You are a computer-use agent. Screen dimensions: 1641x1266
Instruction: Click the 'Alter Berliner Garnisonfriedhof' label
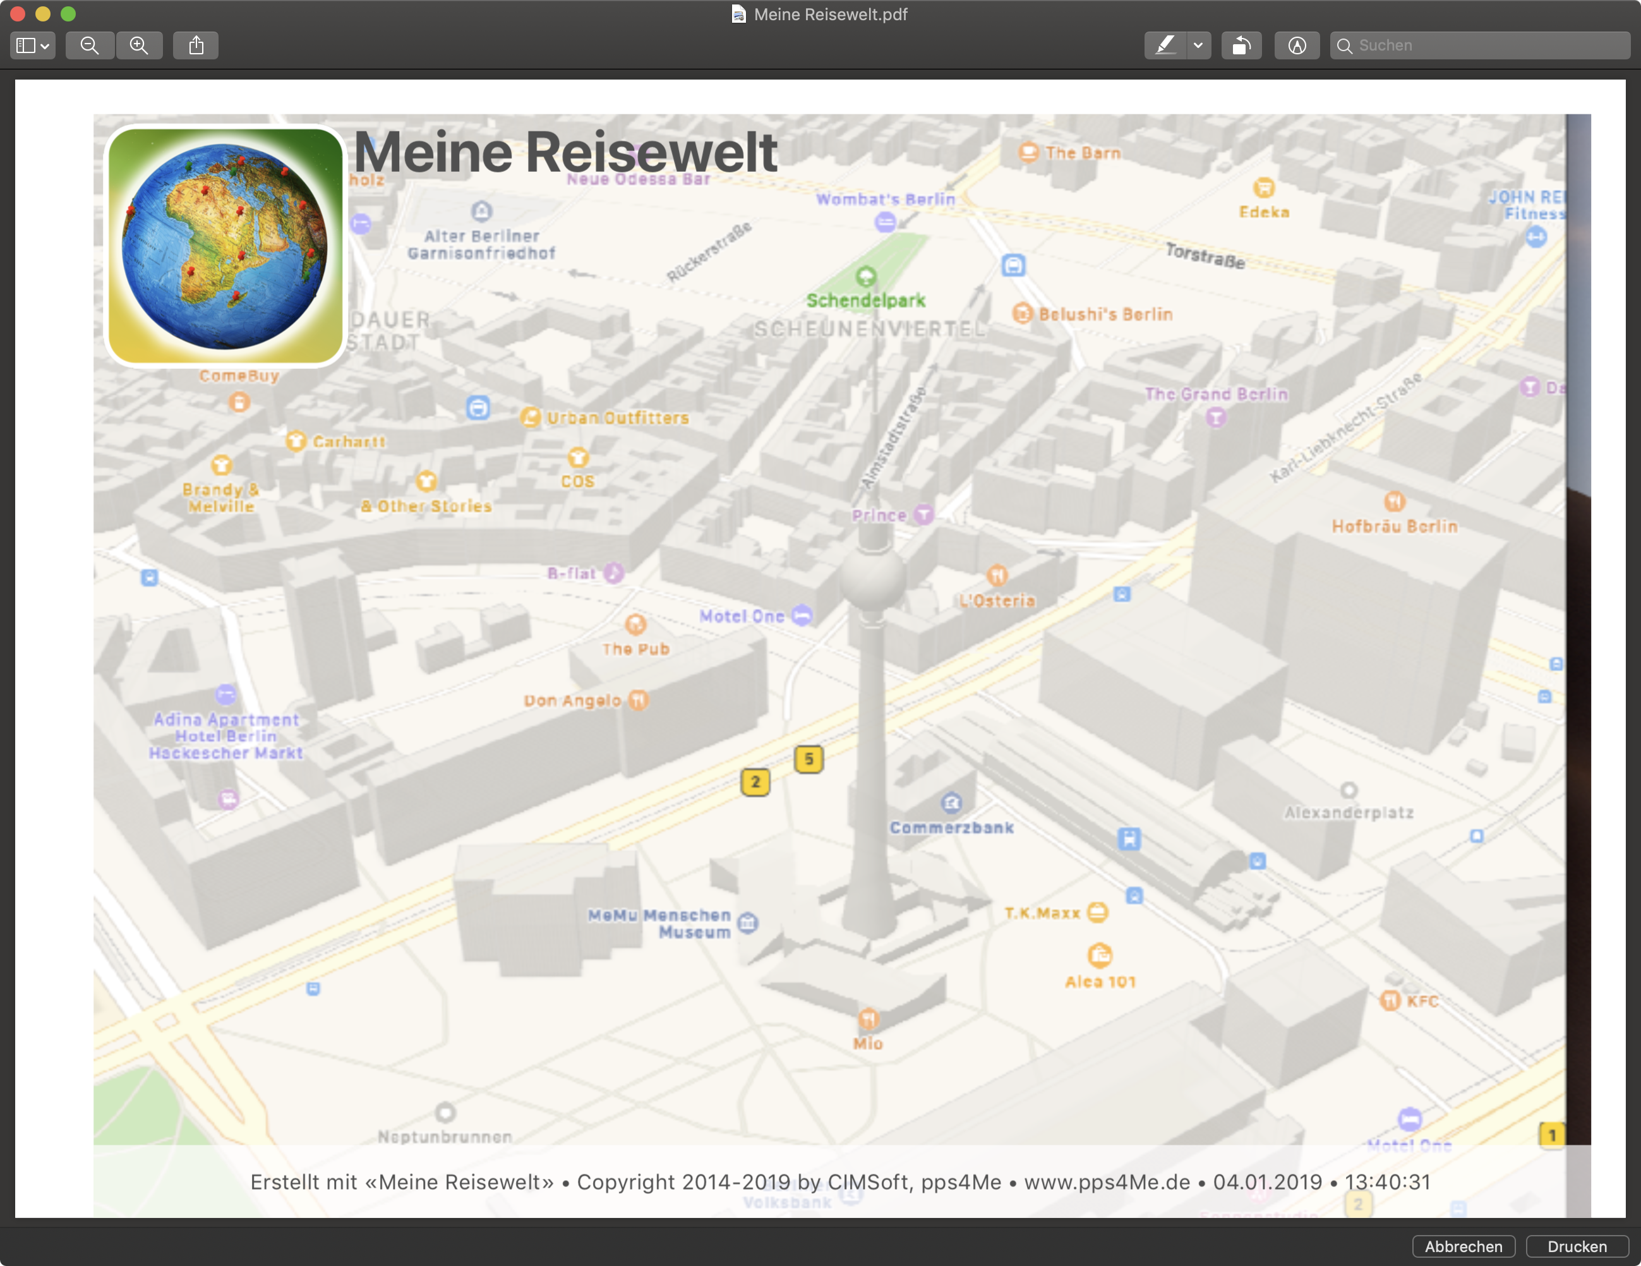[482, 244]
